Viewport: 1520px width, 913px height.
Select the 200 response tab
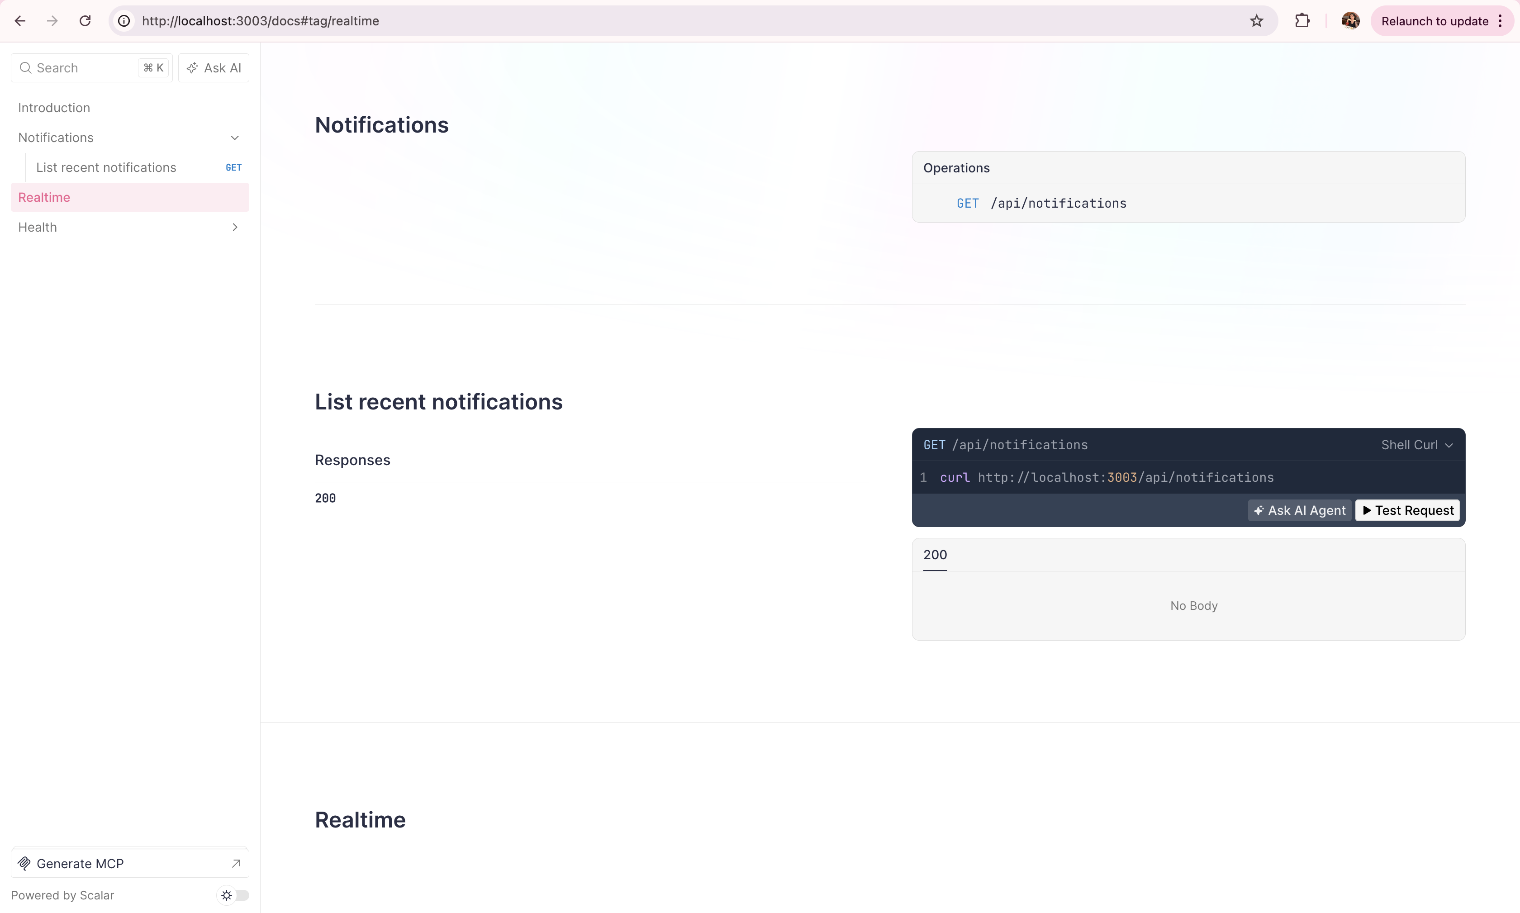point(934,555)
